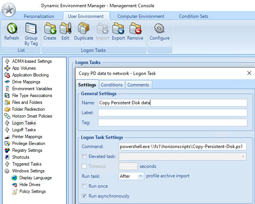
Task: Click the disabled Timeout checkbox
Action: [x=84, y=166]
